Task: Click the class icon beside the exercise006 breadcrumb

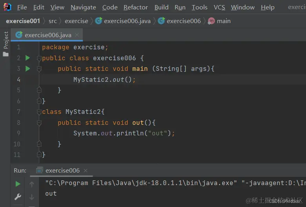Action: (x=161, y=21)
